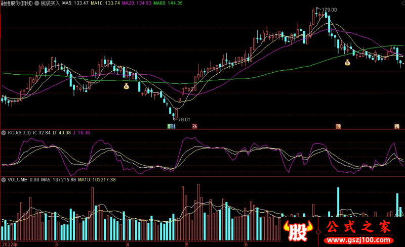Click the VOLUME: 0.00 label

[x=23, y=180]
